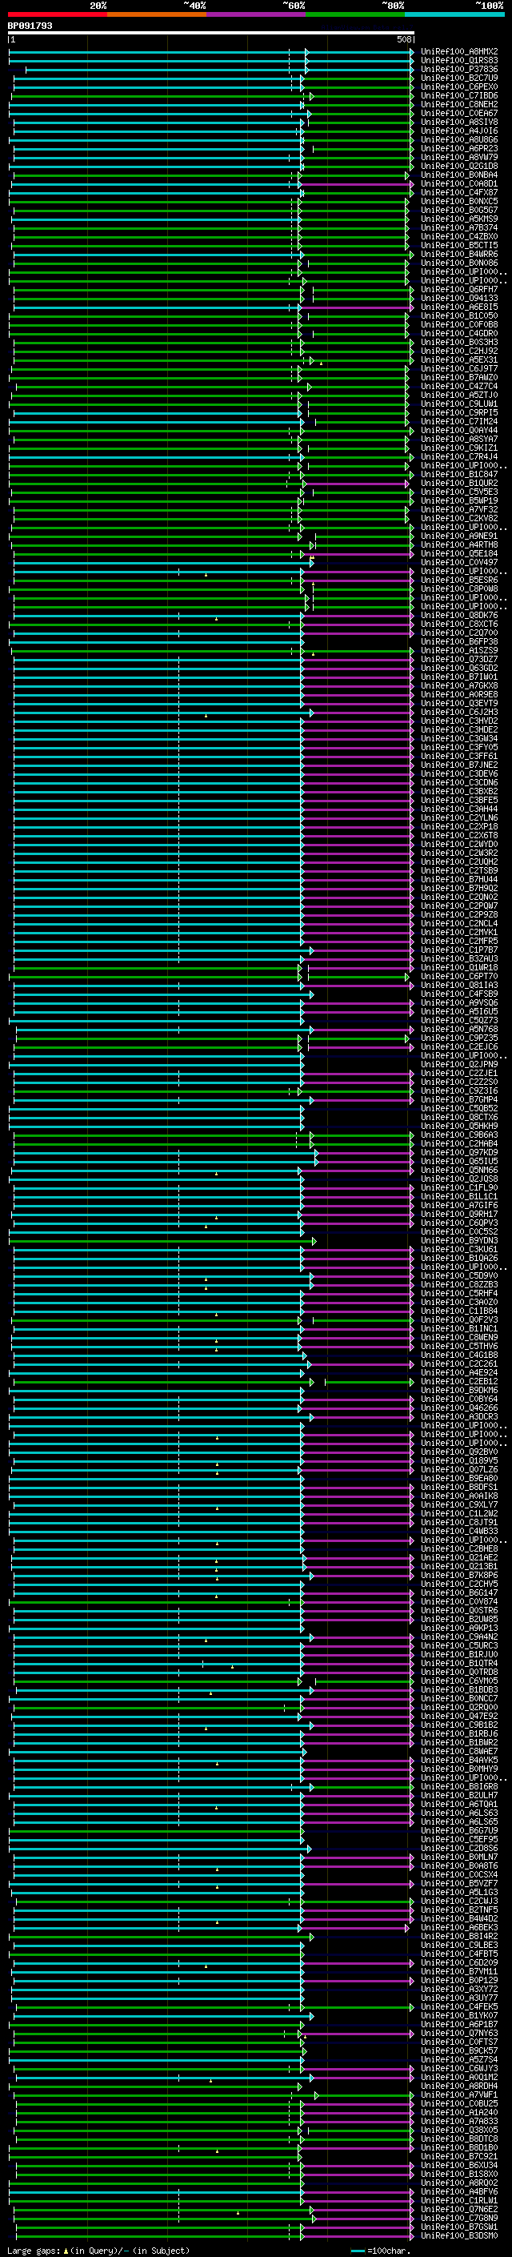Click the UniRef100_Q2G1D8 entry

(x=459, y=167)
